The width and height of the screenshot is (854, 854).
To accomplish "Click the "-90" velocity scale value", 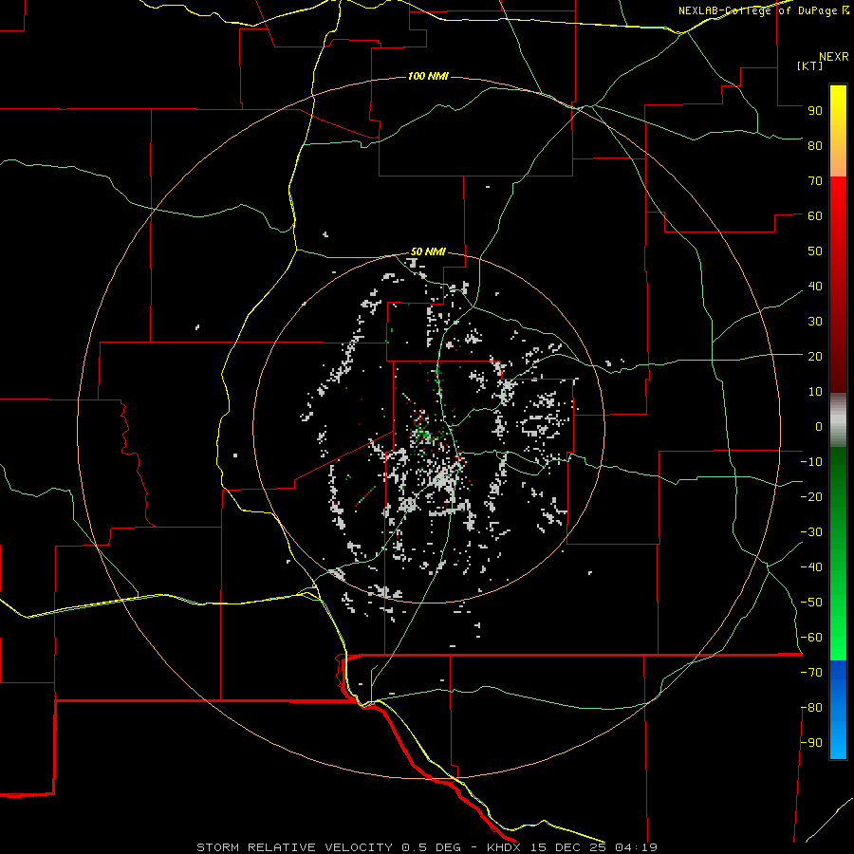I will coord(811,743).
